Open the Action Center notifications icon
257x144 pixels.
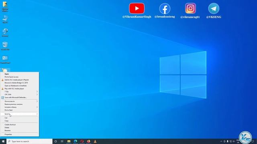tap(253, 141)
